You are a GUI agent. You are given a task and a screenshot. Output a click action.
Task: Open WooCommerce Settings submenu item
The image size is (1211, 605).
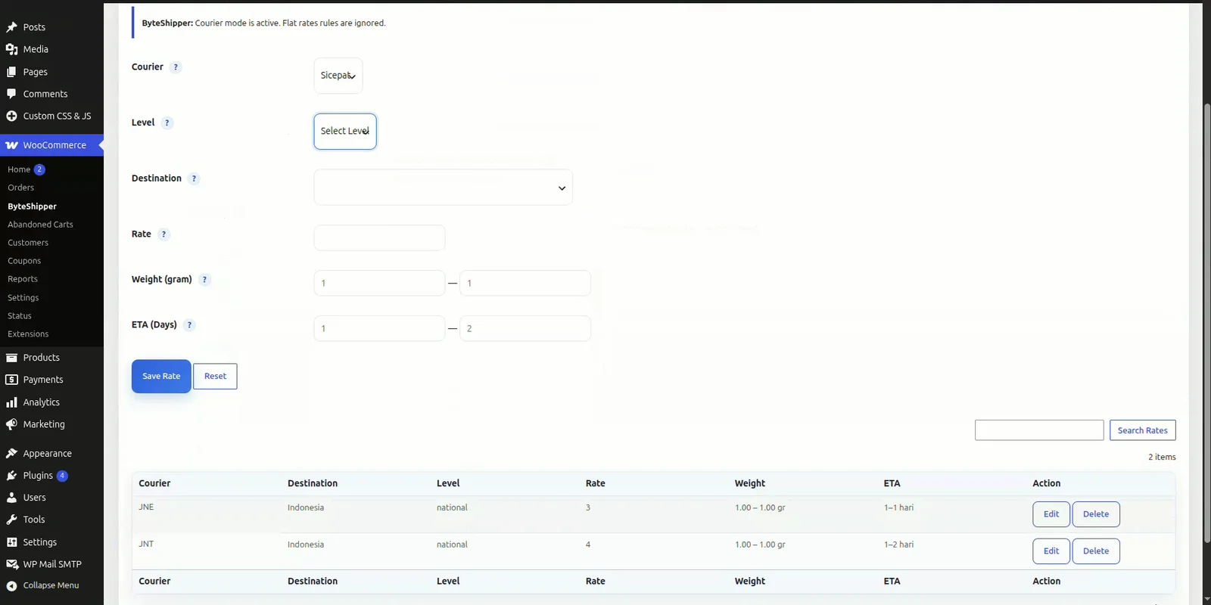pos(23,298)
